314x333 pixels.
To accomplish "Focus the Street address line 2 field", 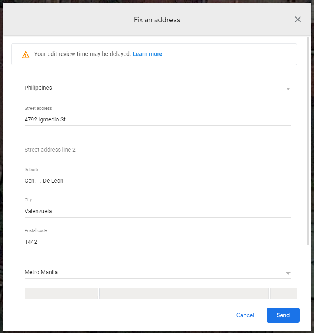I will pyautogui.click(x=157, y=150).
